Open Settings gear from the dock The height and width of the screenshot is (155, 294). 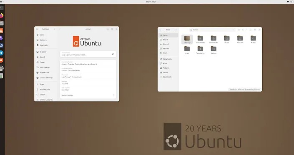2,68
